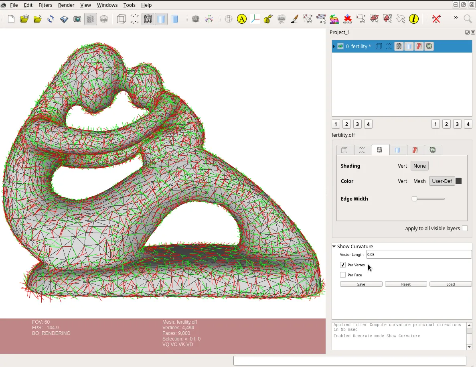Click the polyline selection cursor icon

point(401,19)
